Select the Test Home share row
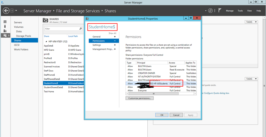266x137 pixels. point(64,92)
